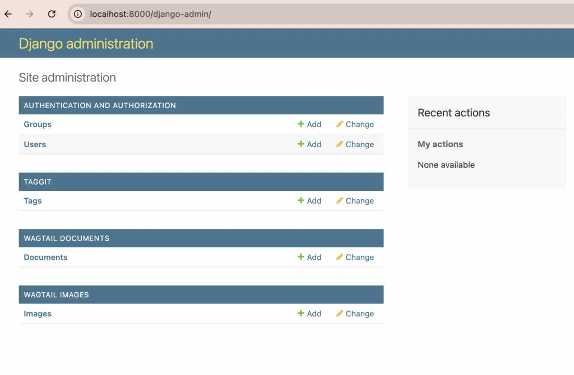Reload the page with the refresh icon
The width and height of the screenshot is (574, 375).
(52, 14)
